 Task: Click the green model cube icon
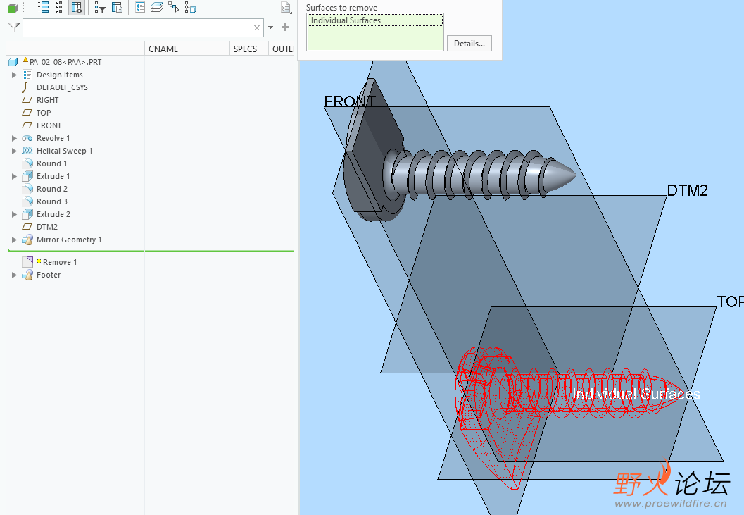13,8
